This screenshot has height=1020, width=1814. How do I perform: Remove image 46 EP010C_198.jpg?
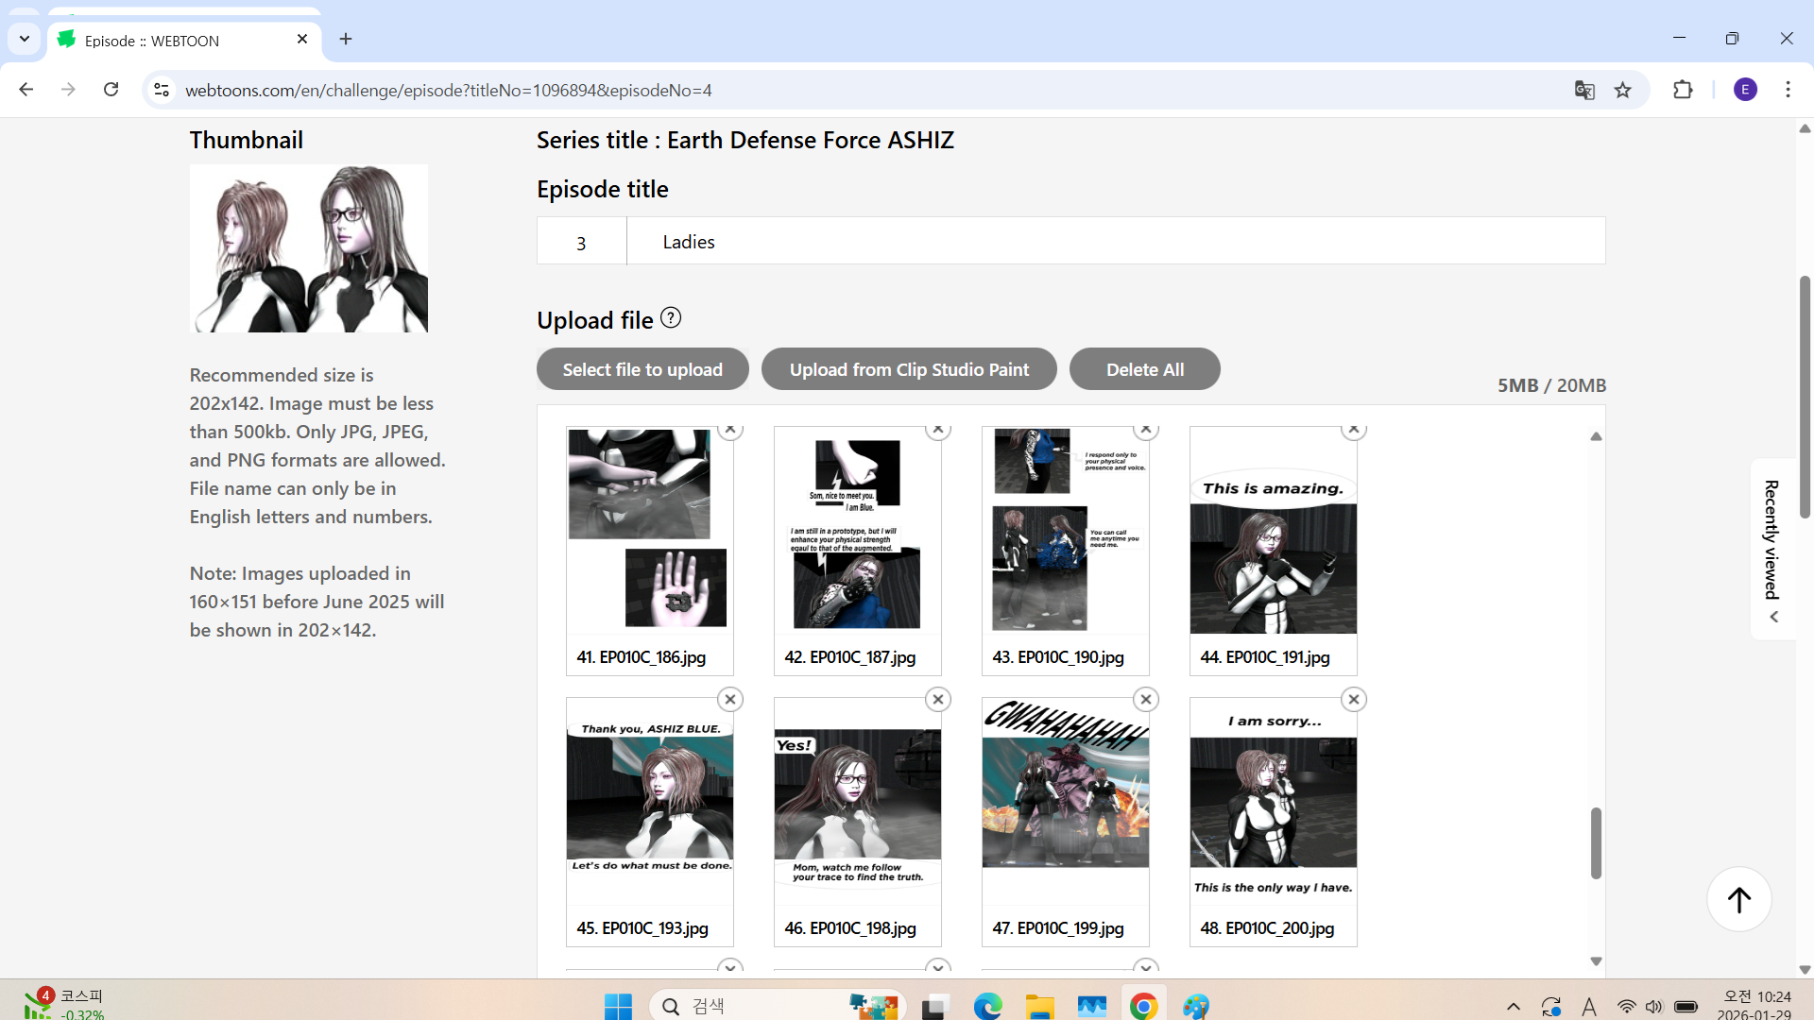tap(938, 700)
